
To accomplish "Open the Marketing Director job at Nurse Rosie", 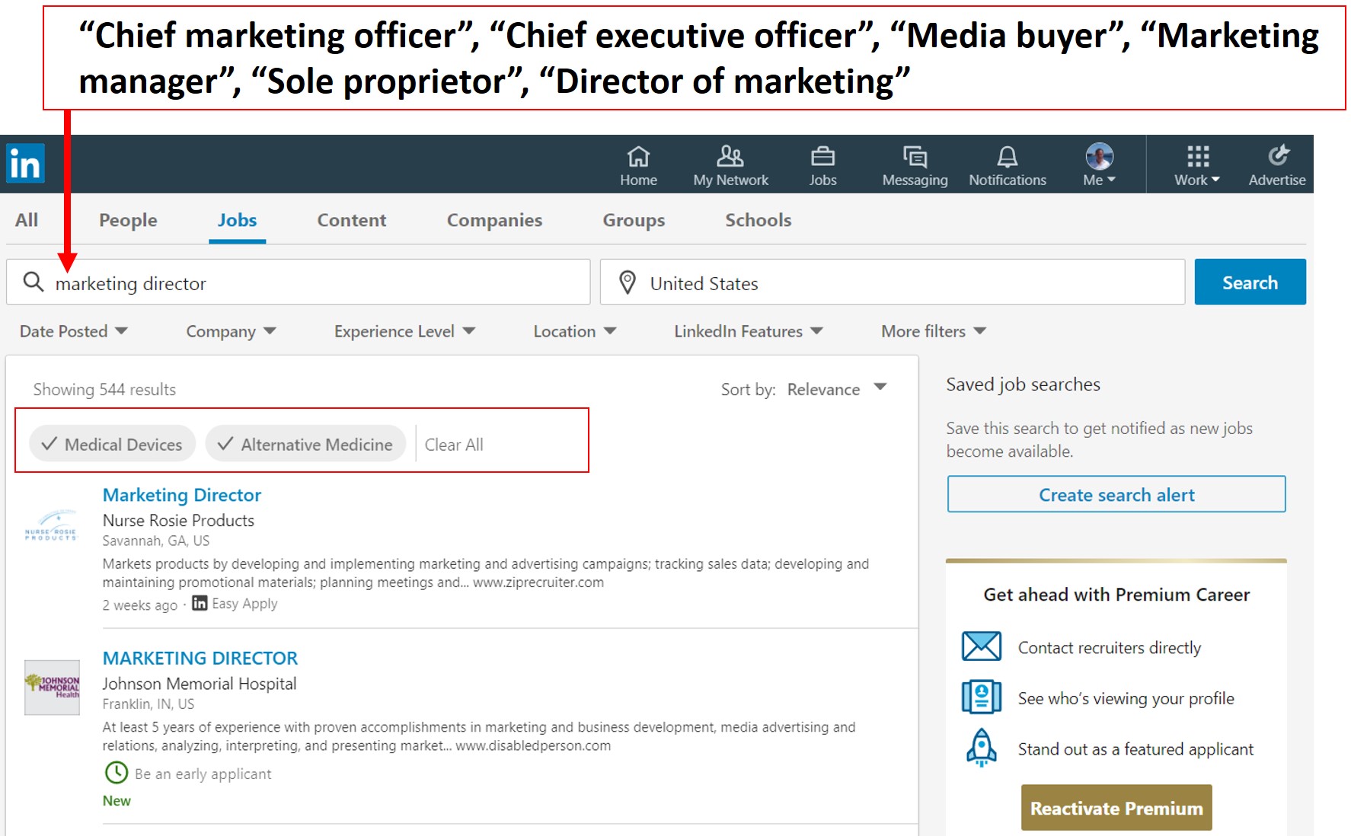I will tap(181, 495).
